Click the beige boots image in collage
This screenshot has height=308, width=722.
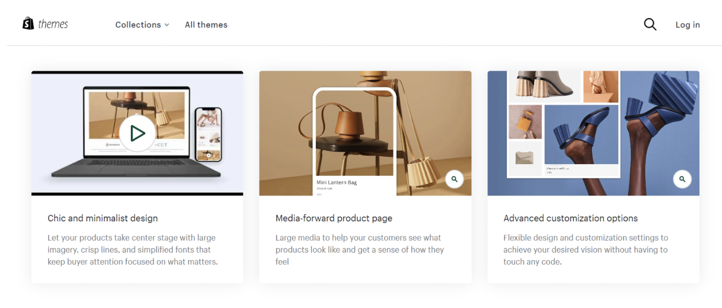pyautogui.click(x=544, y=86)
